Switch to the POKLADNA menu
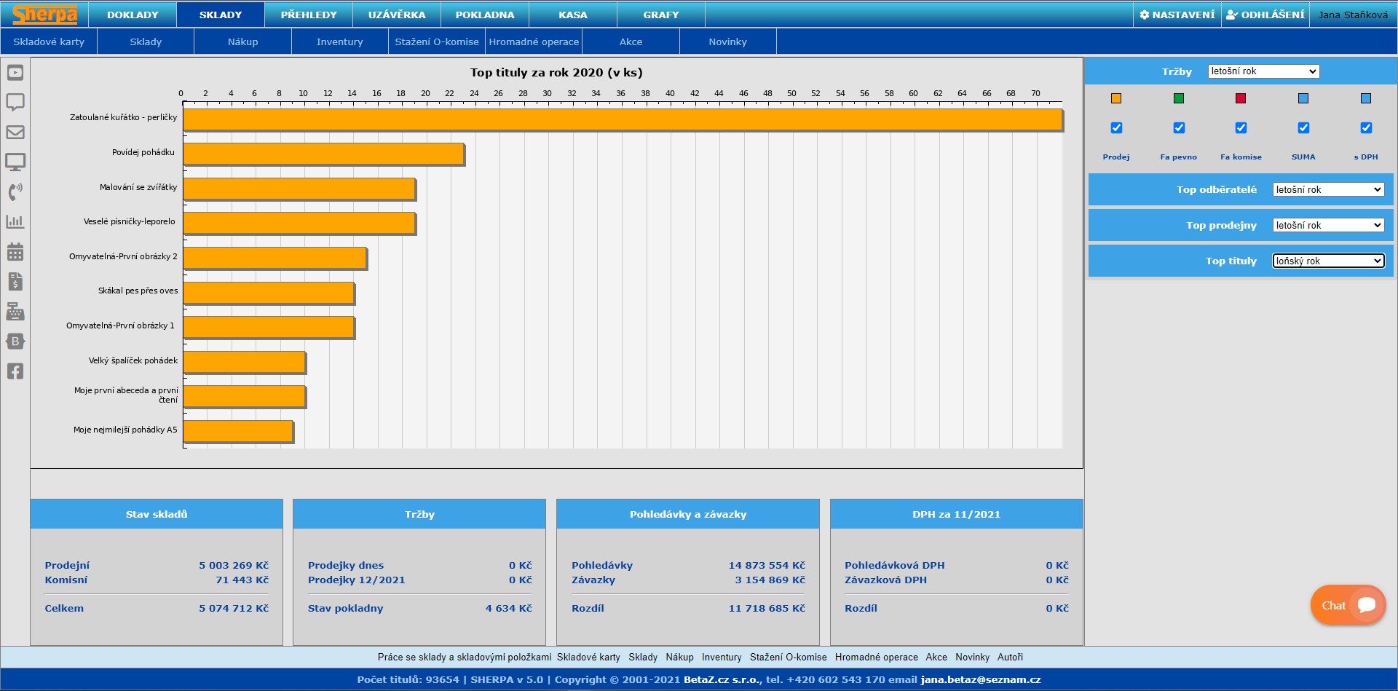1398x691 pixels. coord(484,15)
